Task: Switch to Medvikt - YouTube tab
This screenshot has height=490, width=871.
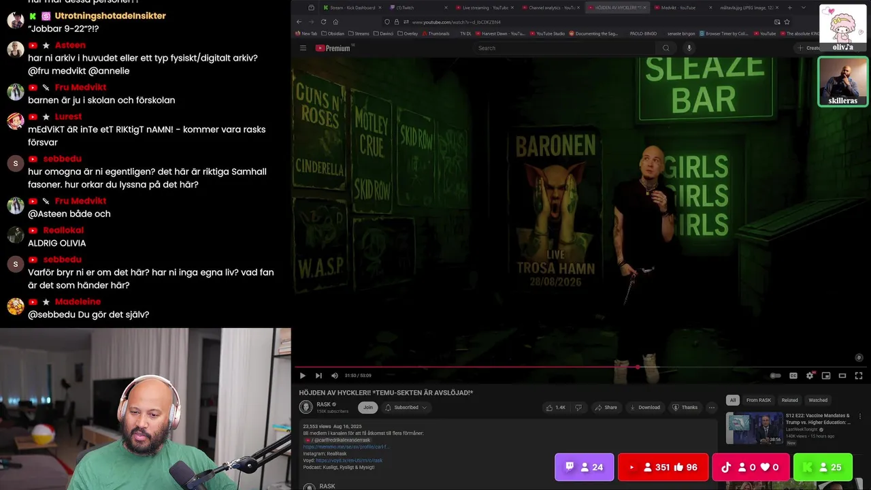Action: point(683,7)
